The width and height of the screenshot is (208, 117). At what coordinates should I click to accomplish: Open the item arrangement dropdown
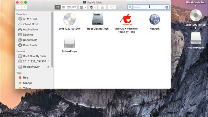pos(83,7)
